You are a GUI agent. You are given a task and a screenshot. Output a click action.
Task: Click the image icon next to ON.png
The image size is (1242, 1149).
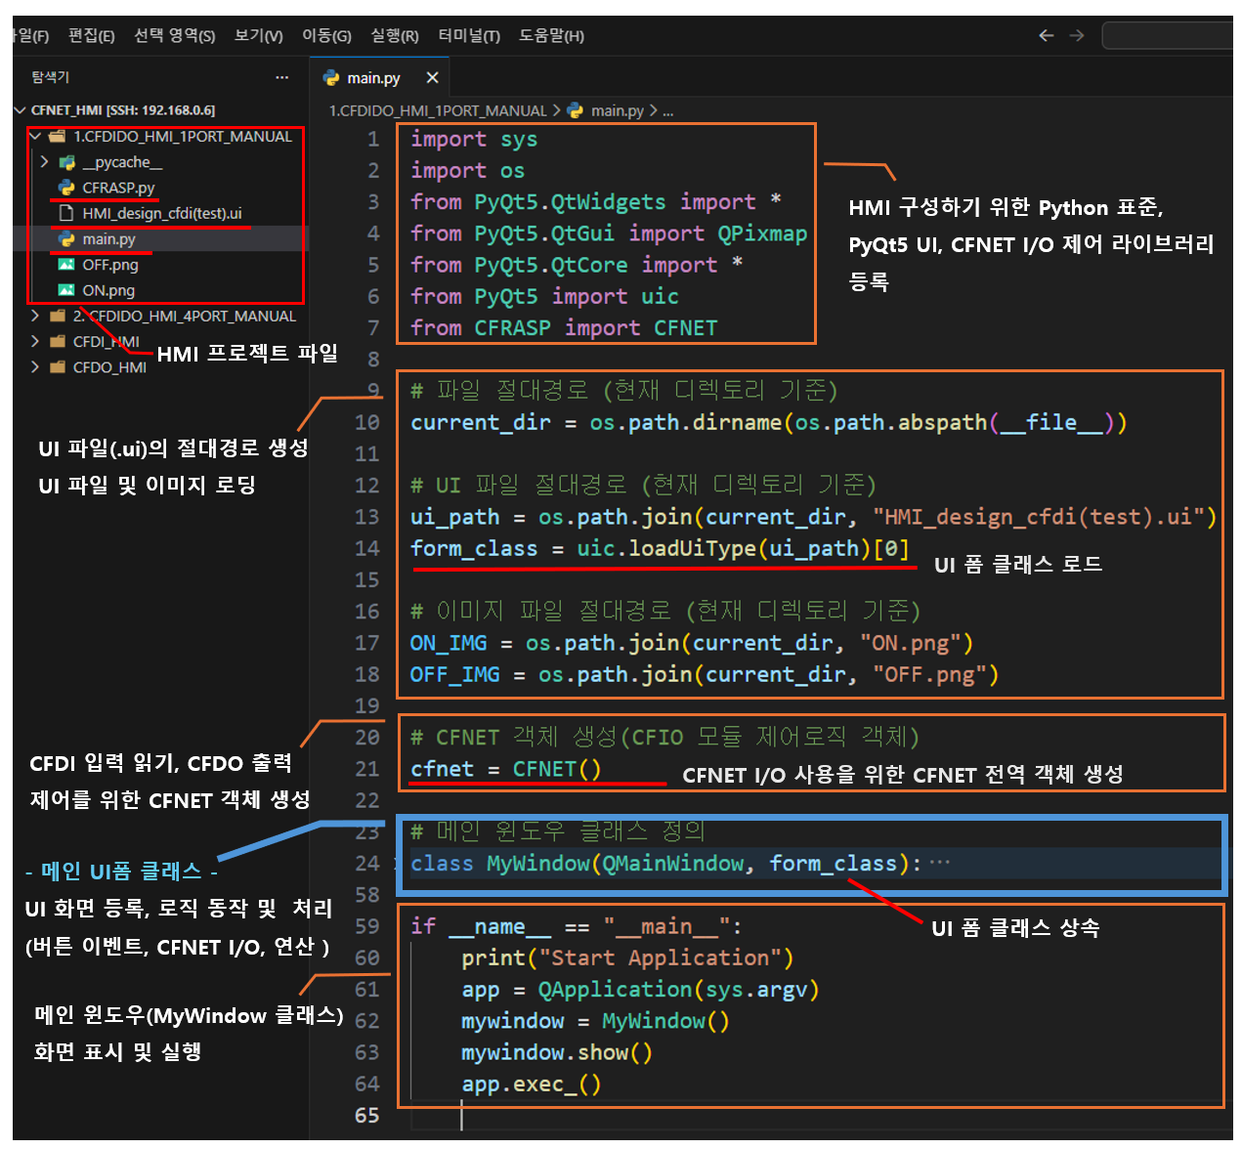[x=66, y=290]
